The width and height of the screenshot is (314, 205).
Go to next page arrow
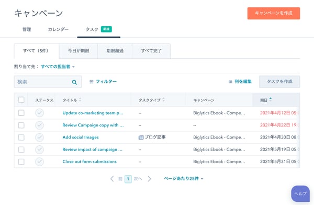[149, 179]
